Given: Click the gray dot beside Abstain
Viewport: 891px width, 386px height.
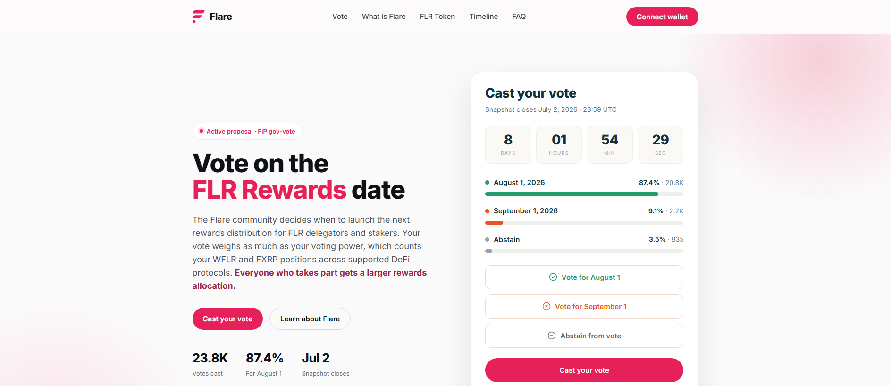Looking at the screenshot, I should pos(488,239).
